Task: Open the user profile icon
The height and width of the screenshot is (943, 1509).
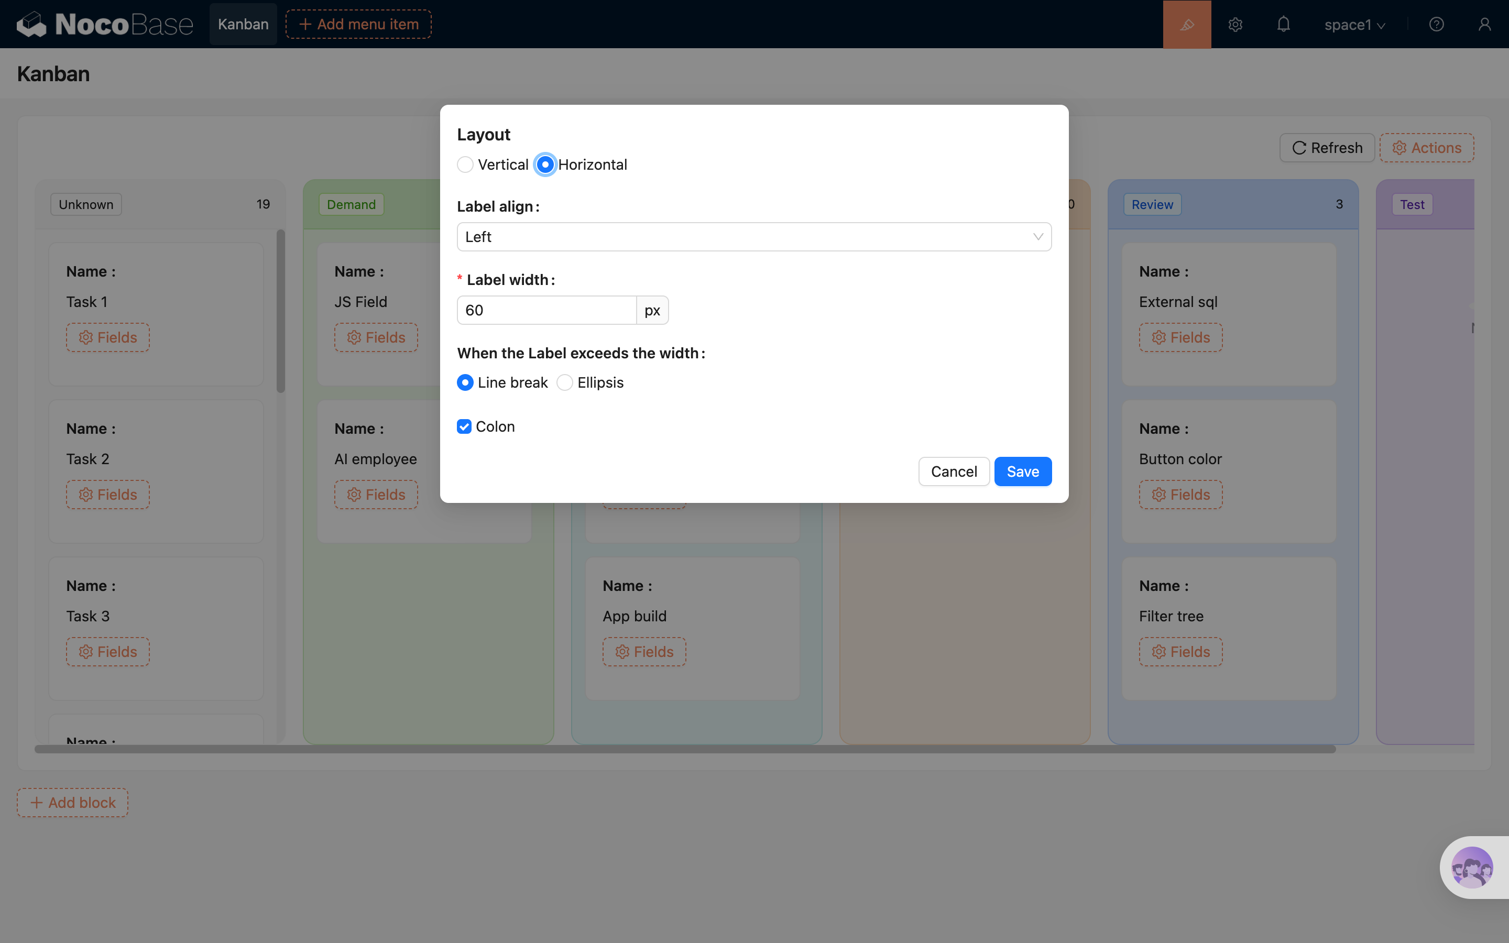Action: (x=1484, y=24)
